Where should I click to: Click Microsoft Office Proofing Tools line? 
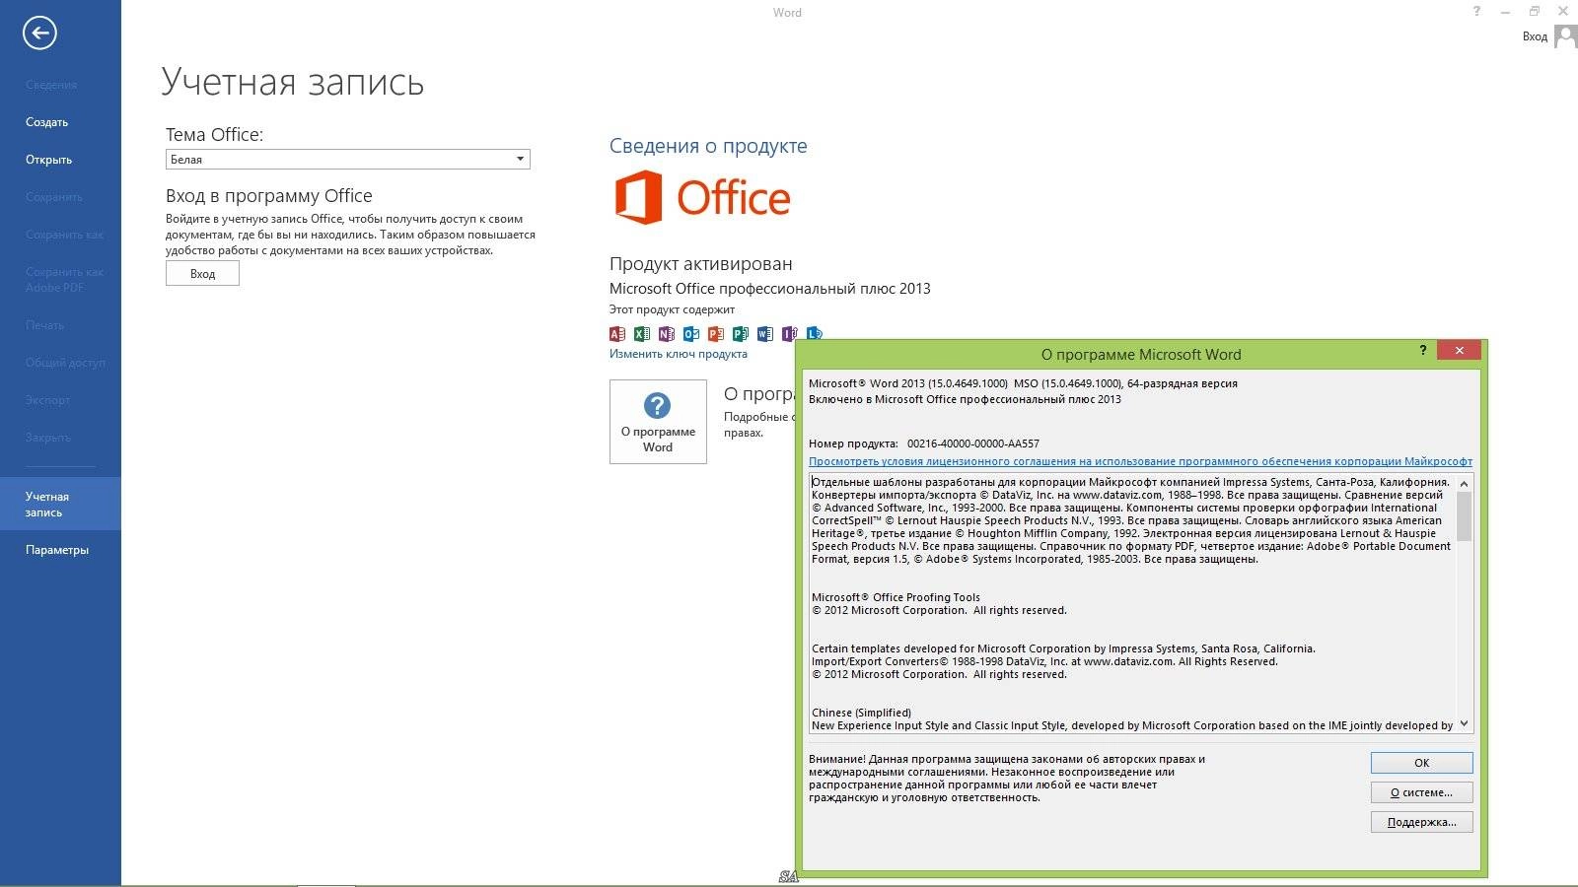(x=896, y=597)
